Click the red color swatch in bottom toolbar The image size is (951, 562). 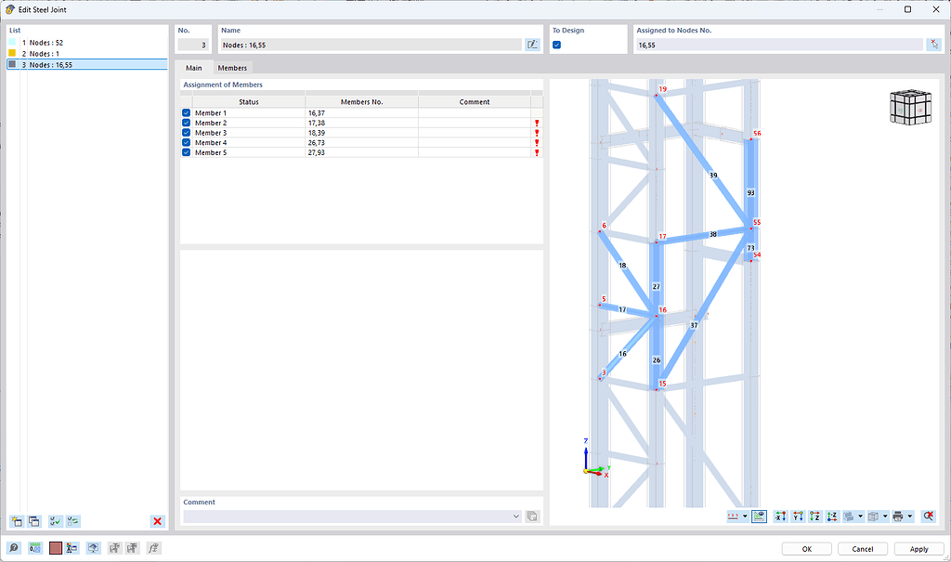(x=56, y=547)
